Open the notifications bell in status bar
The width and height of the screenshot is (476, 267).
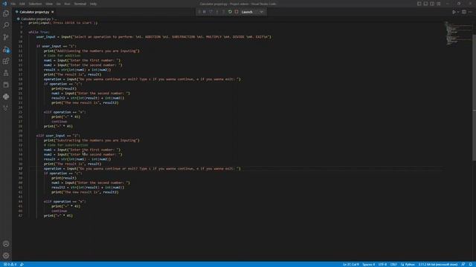coord(471,264)
